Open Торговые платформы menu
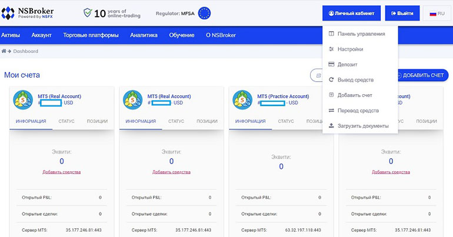This screenshot has width=453, height=237. (x=91, y=35)
